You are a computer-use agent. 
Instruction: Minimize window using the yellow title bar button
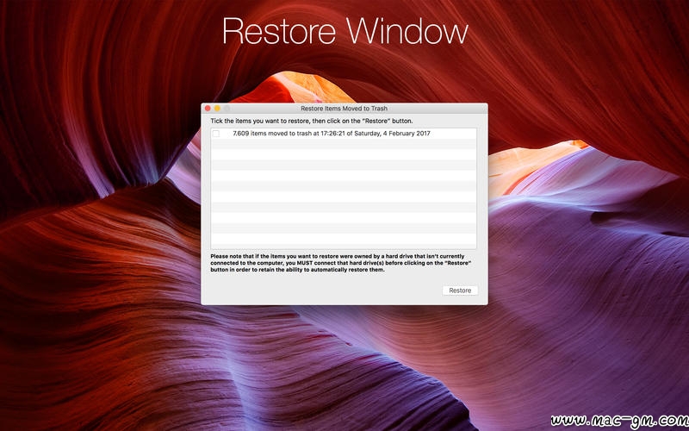coord(217,109)
